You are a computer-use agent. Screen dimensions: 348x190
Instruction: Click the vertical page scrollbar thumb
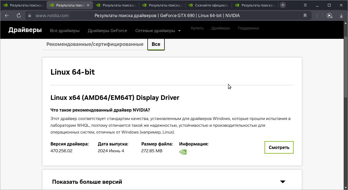[346, 67]
